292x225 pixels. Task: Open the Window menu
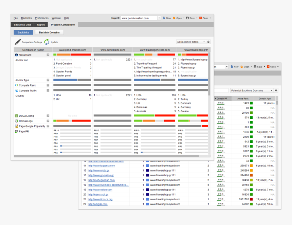56,18
